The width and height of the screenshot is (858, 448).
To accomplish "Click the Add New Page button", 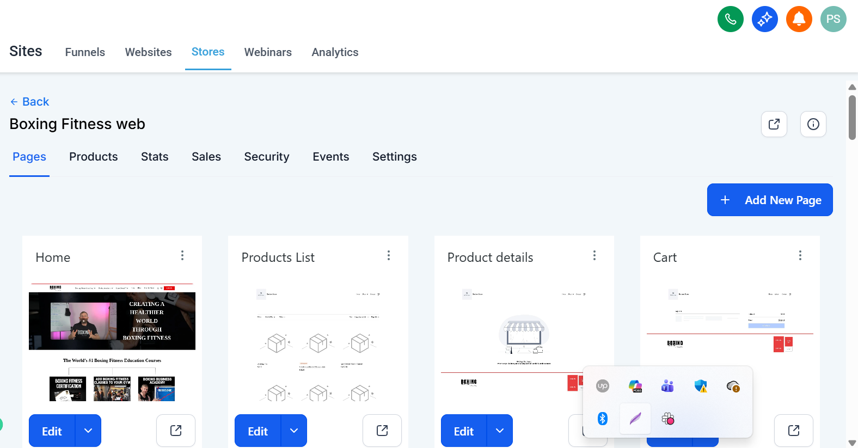I will [769, 200].
